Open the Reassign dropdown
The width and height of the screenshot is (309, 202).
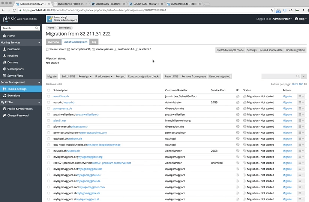pyautogui.click(x=85, y=76)
